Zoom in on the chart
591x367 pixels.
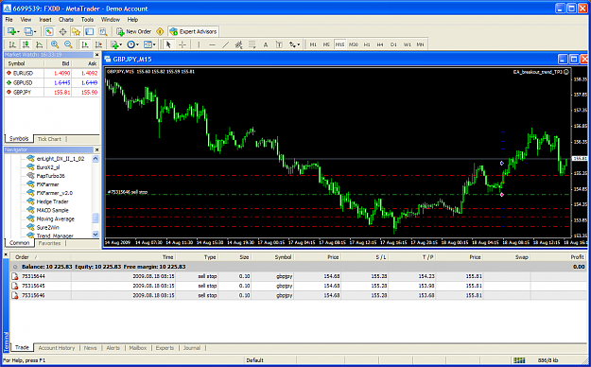click(x=55, y=44)
